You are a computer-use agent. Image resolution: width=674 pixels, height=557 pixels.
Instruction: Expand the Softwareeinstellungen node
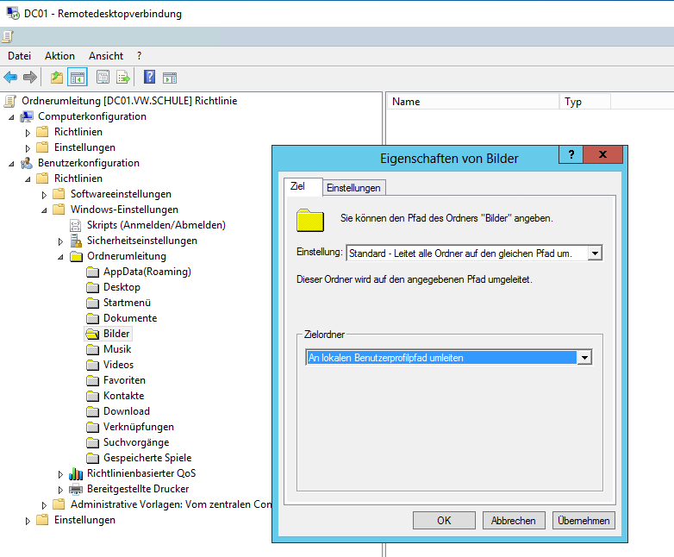click(45, 194)
